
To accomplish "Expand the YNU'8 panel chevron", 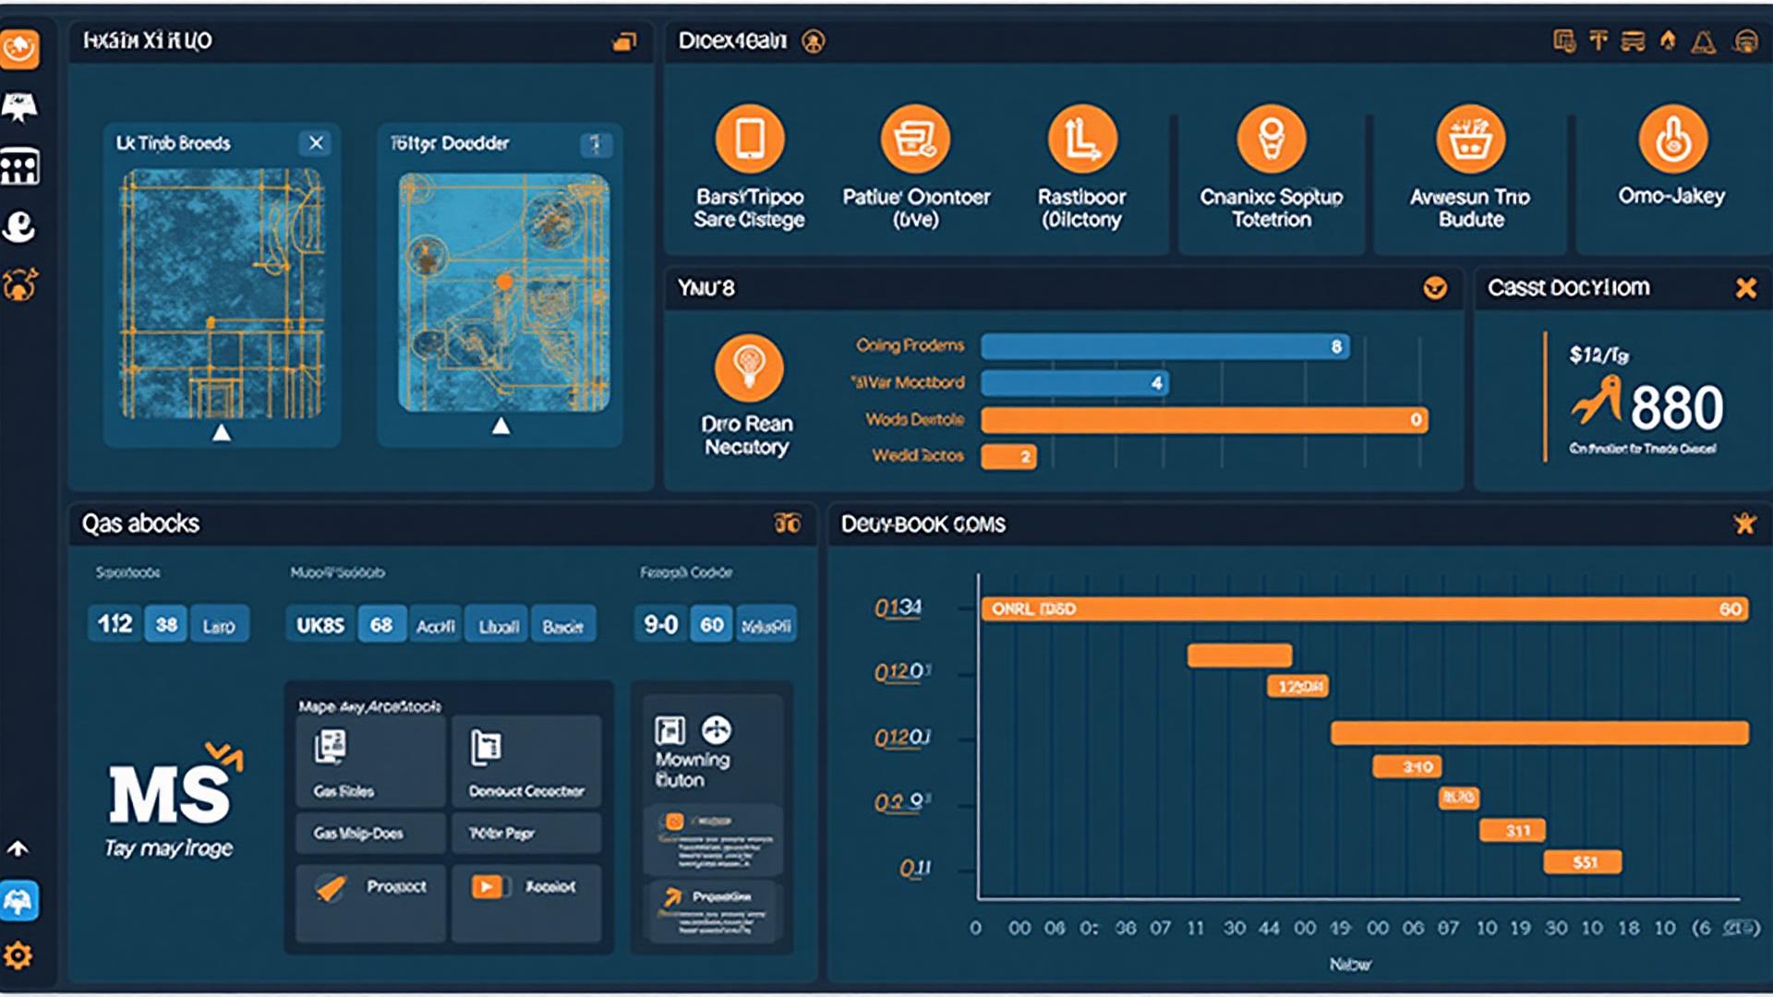I will pyautogui.click(x=1435, y=288).
